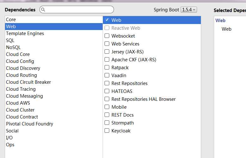Focus the Dependencies search input field

[x=77, y=9]
